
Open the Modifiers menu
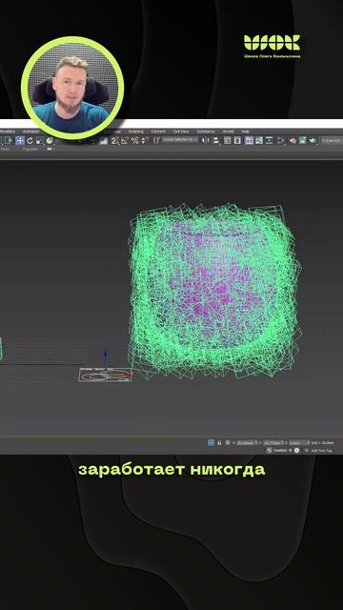coord(7,132)
